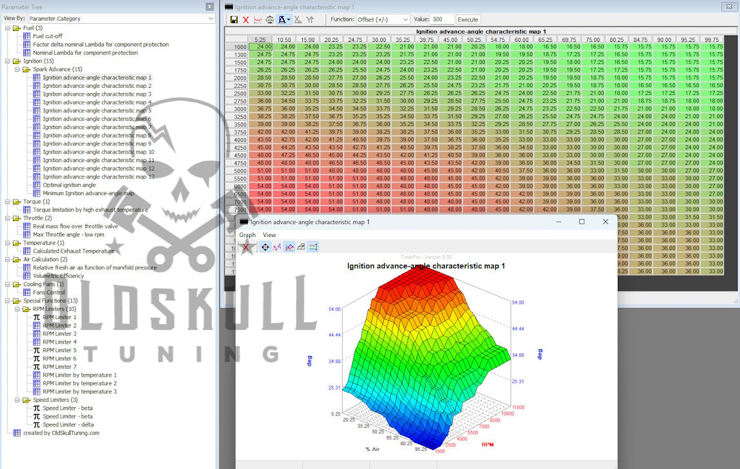The image size is (740, 469).
Task: Collapse the Throttle (2) tree node
Action: [x=7, y=218]
